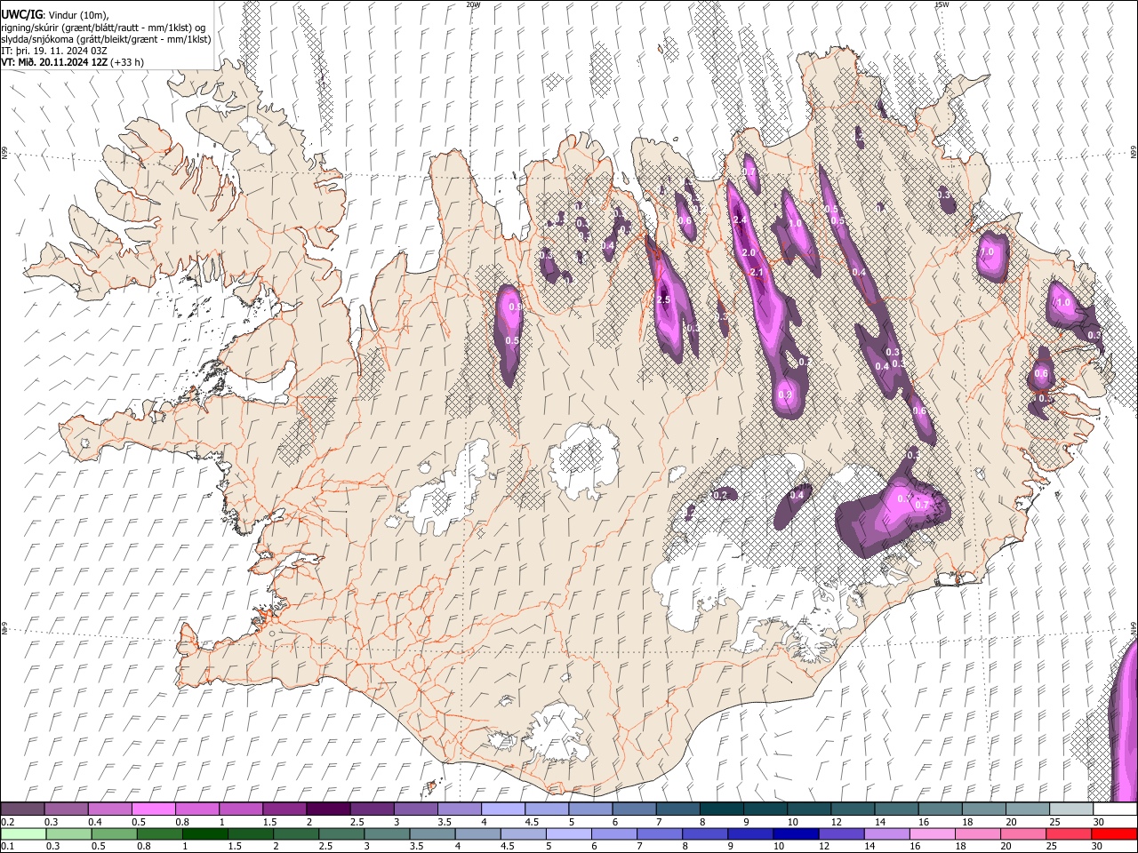Pick the darkest purple upper swatch between 2 and 2.5
Image resolution: width=1138 pixels, height=853 pixels.
328,809
